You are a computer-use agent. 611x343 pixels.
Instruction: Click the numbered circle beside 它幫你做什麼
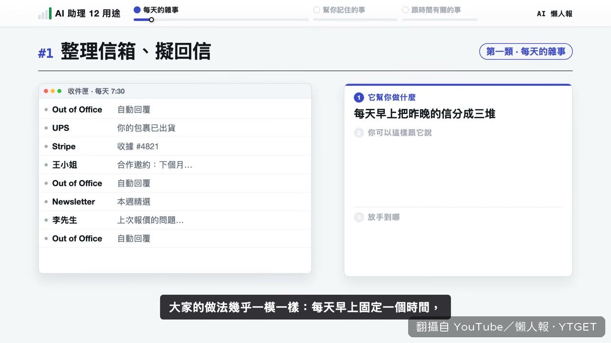pyautogui.click(x=359, y=98)
